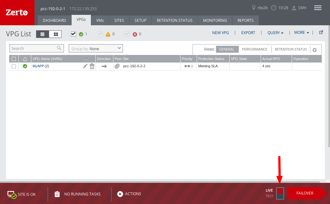Uncheck the green healthy VPGs filter checkbox
The image size is (330, 204).
point(73,34)
